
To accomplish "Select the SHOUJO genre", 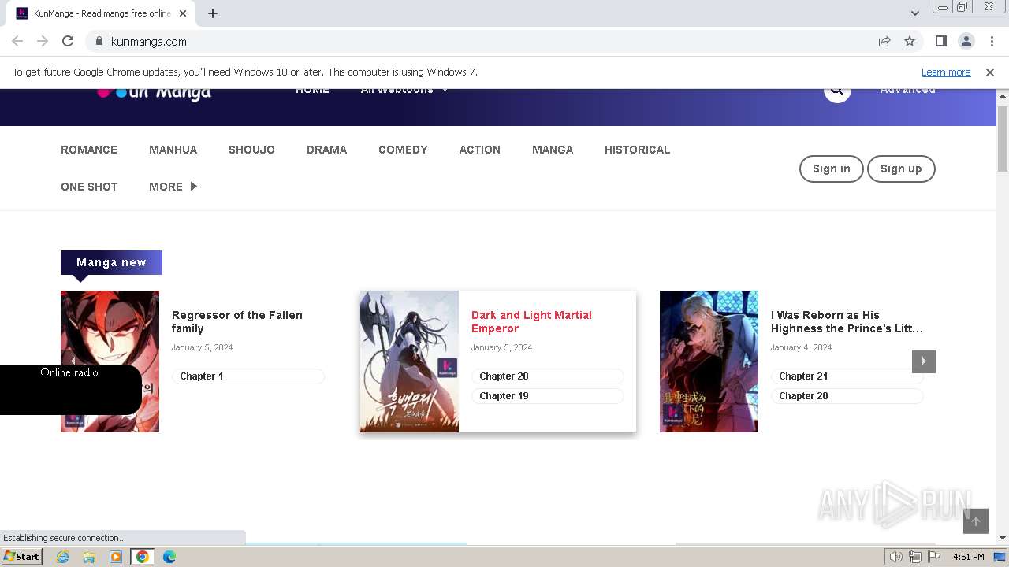I will click(251, 150).
